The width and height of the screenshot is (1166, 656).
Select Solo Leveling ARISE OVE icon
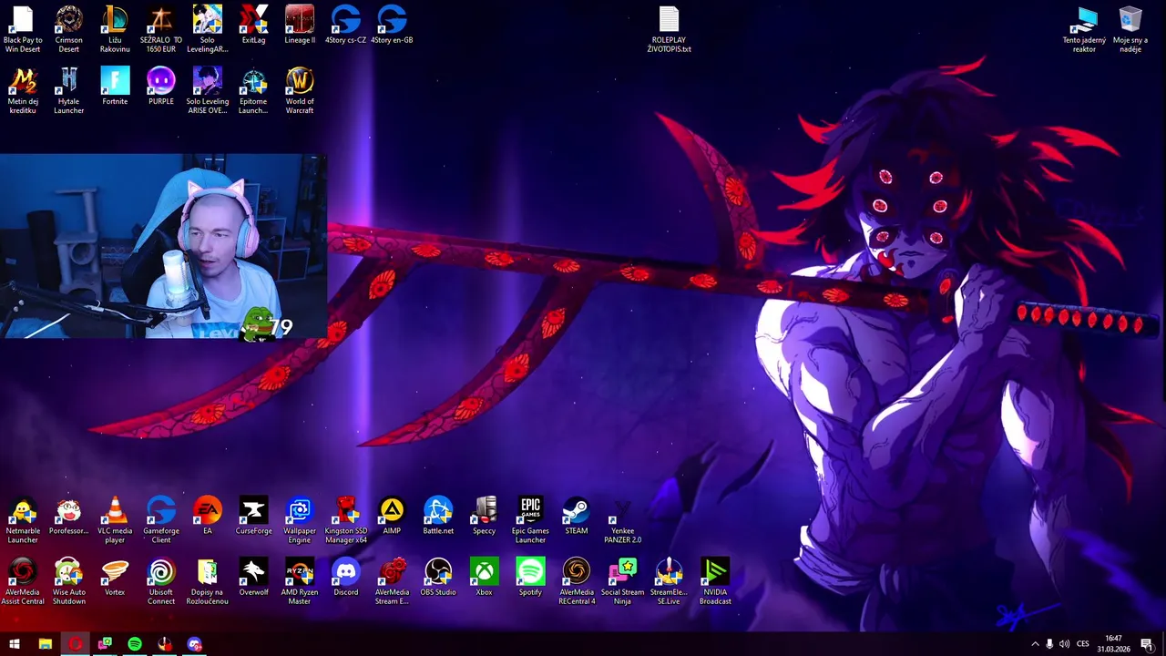(207, 91)
